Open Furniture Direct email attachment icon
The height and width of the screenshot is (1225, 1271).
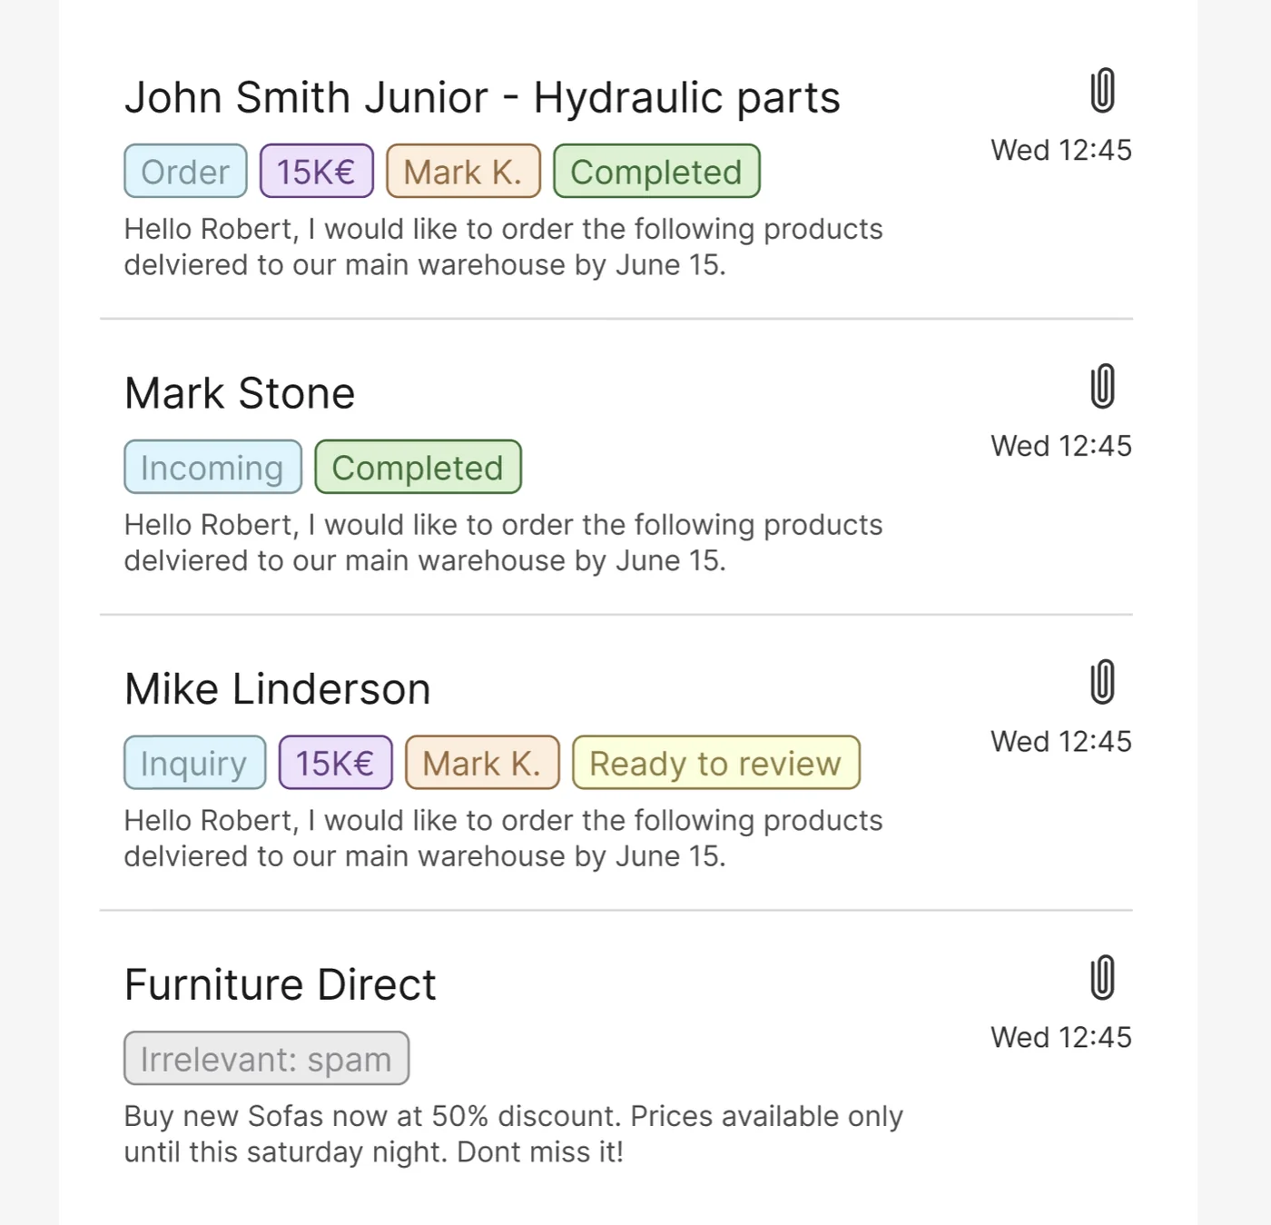pos(1102,978)
